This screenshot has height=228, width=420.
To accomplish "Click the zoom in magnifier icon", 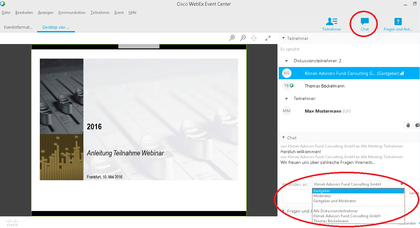I will [232, 38].
